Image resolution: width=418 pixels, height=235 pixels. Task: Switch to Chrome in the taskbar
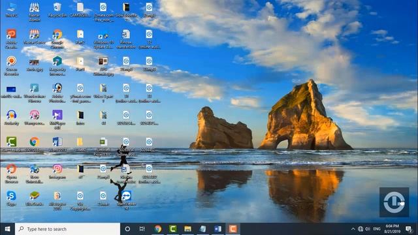click(158, 229)
